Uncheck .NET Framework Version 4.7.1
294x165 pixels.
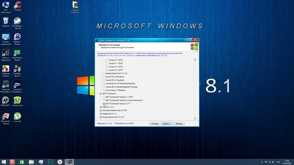tap(104, 104)
